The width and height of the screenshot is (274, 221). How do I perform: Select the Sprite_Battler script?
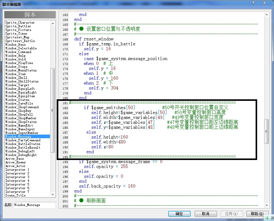(18, 26)
